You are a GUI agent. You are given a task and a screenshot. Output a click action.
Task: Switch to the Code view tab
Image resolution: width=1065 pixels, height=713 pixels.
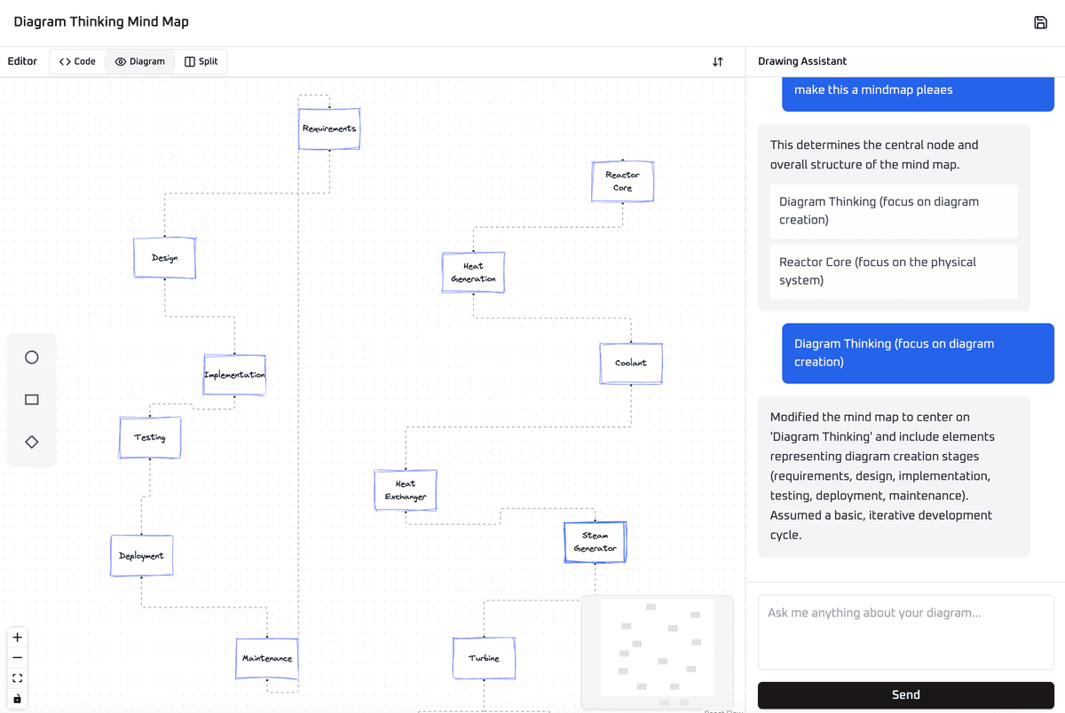click(77, 61)
